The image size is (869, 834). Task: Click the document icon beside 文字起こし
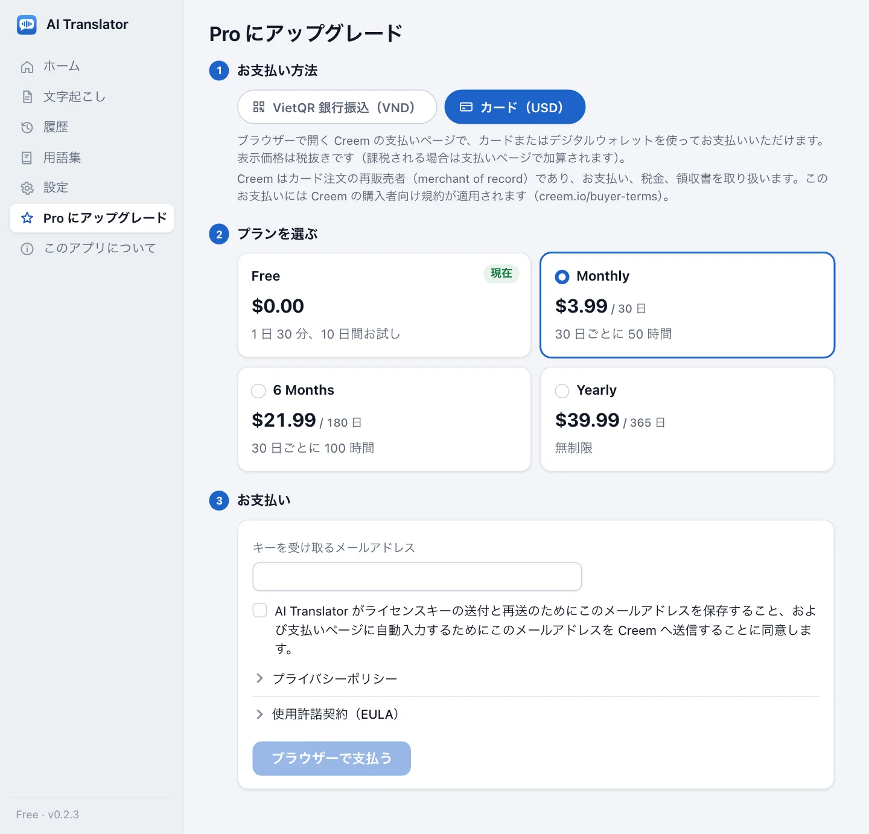point(27,97)
